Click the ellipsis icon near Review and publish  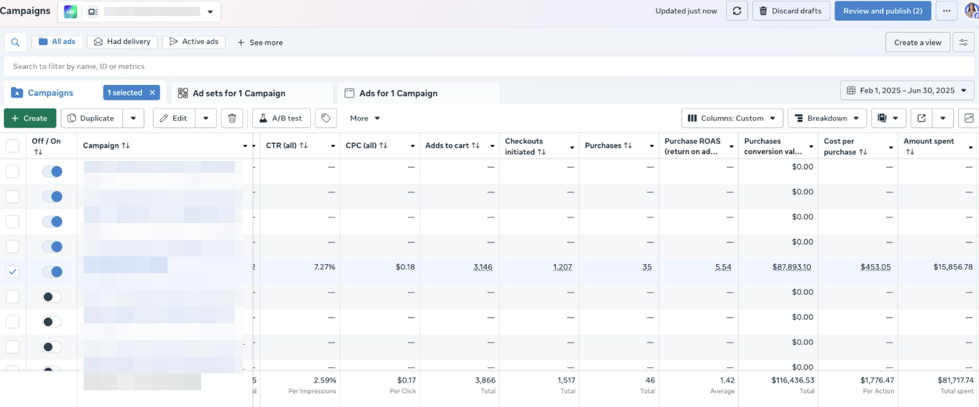point(946,10)
